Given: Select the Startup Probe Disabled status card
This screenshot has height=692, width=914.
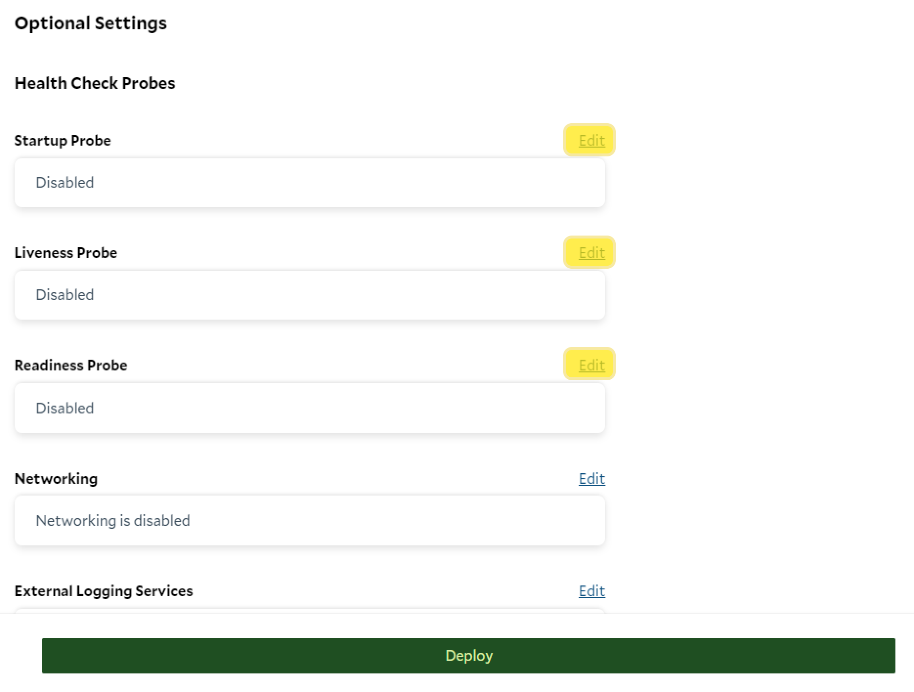Looking at the screenshot, I should tap(310, 183).
